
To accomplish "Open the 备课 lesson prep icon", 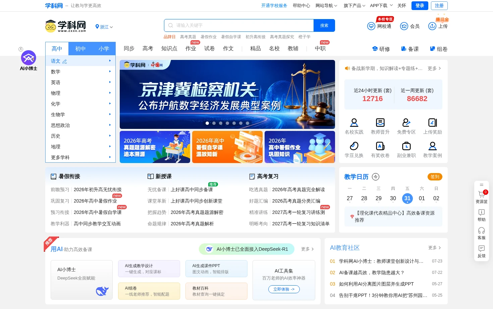I will [x=404, y=49].
